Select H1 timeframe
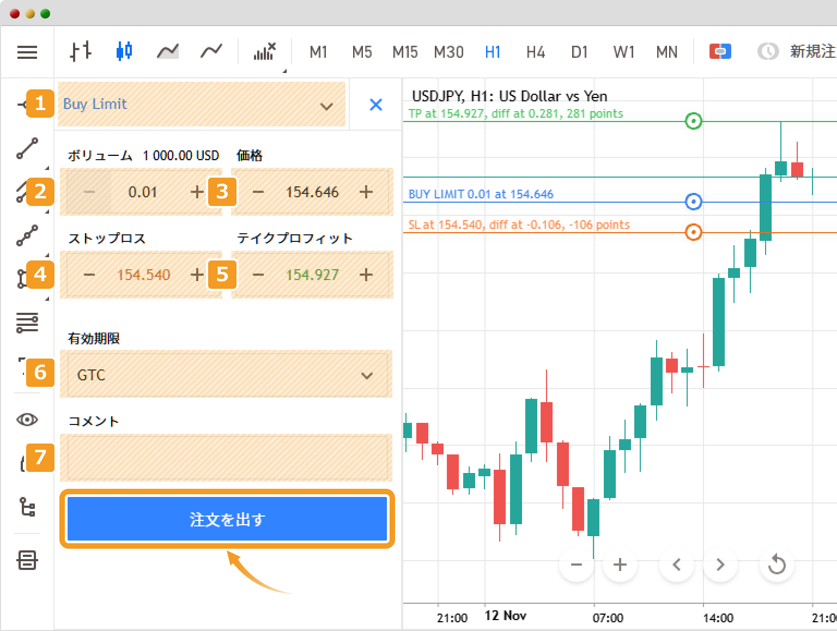This screenshot has width=837, height=631. [493, 52]
